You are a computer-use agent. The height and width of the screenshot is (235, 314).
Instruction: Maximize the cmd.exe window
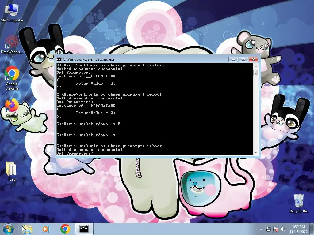[x=243, y=59]
